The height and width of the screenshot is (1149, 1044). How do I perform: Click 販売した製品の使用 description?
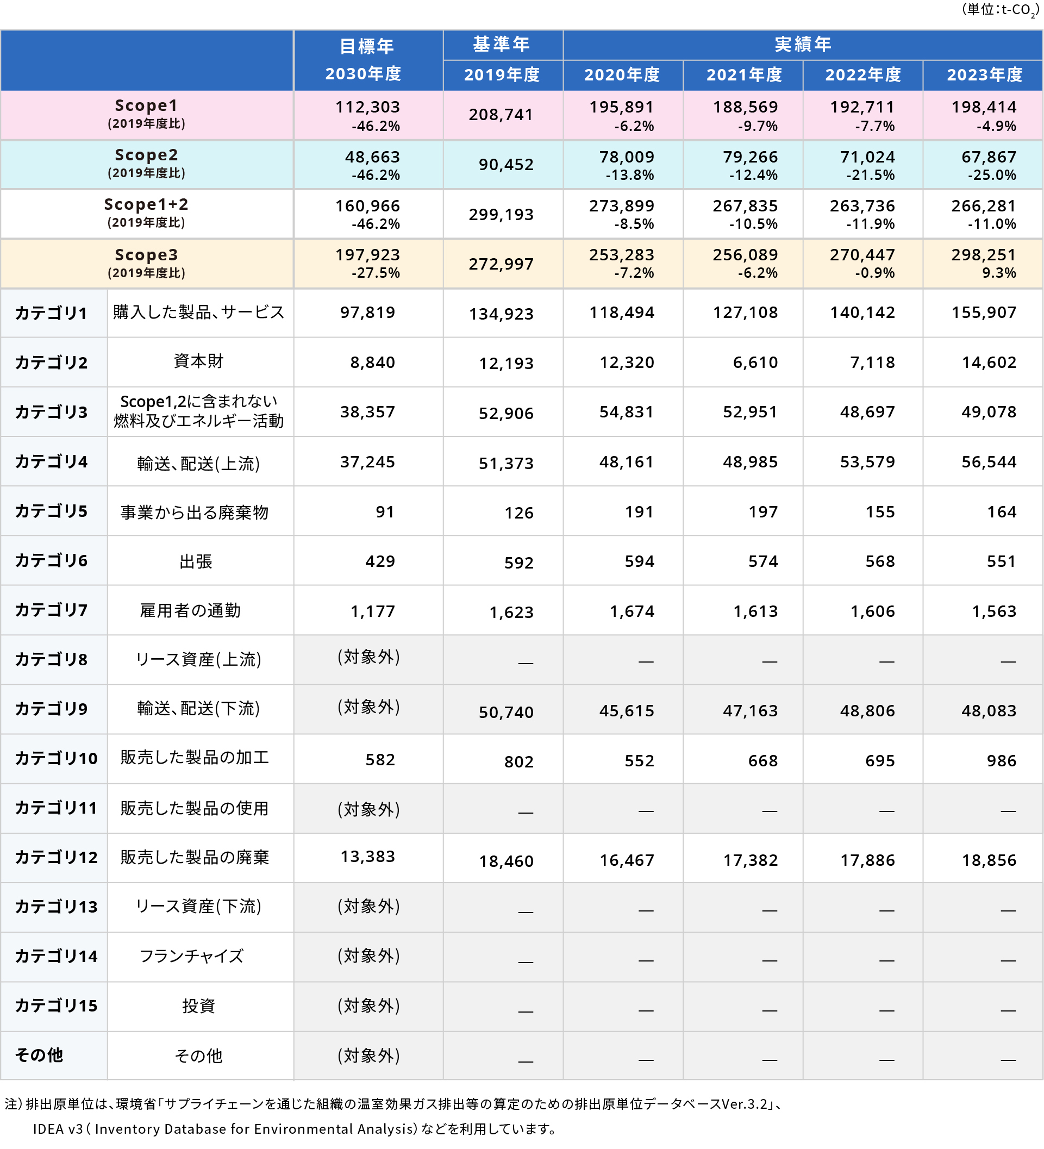click(195, 809)
